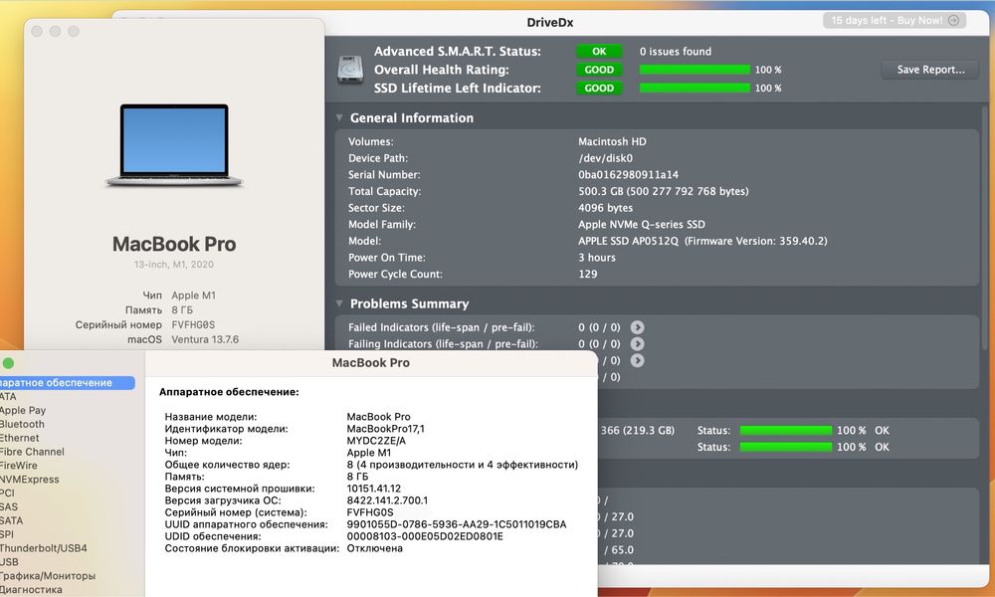This screenshot has width=995, height=597.
Task: Select Диагностика in the sidebar
Action: [x=31, y=590]
